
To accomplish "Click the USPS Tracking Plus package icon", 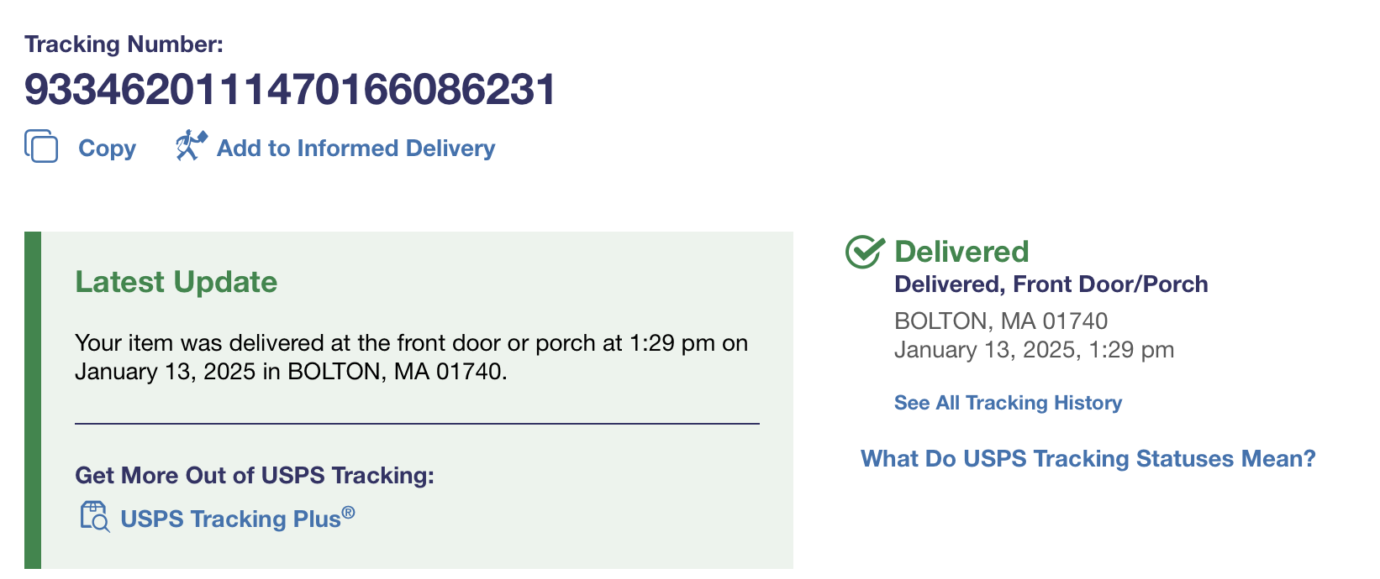I will point(94,517).
